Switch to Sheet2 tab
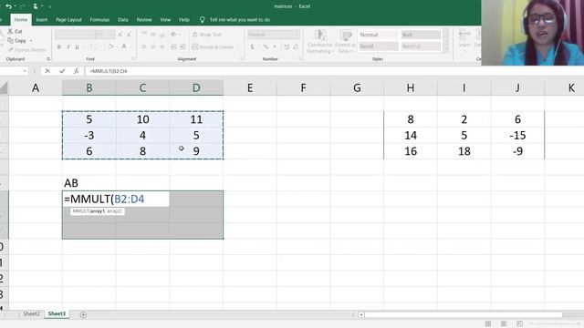Screen dimensions: 584x328 click(x=31, y=313)
